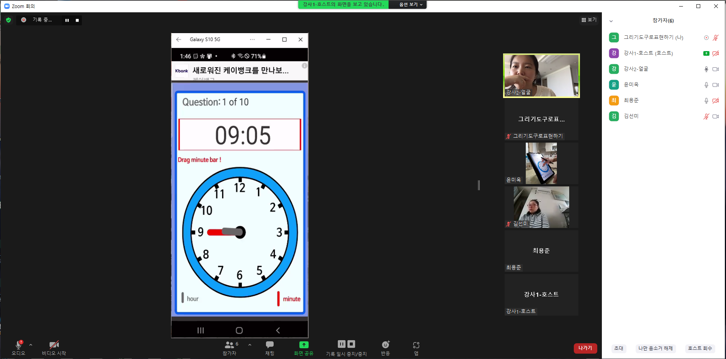Click back arrow in Galaxy S10 window
This screenshot has height=359, width=726.
pyautogui.click(x=179, y=40)
